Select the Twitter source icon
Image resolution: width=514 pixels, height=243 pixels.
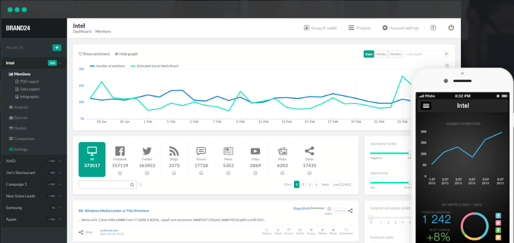click(x=147, y=151)
